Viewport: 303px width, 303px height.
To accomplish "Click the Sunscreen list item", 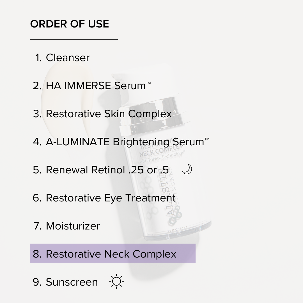I will coord(72,282).
